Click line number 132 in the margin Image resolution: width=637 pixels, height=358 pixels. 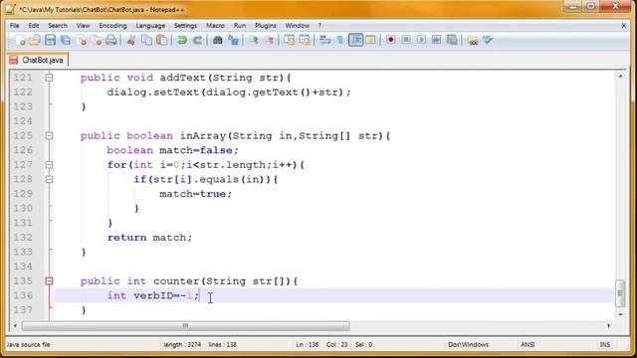point(23,238)
